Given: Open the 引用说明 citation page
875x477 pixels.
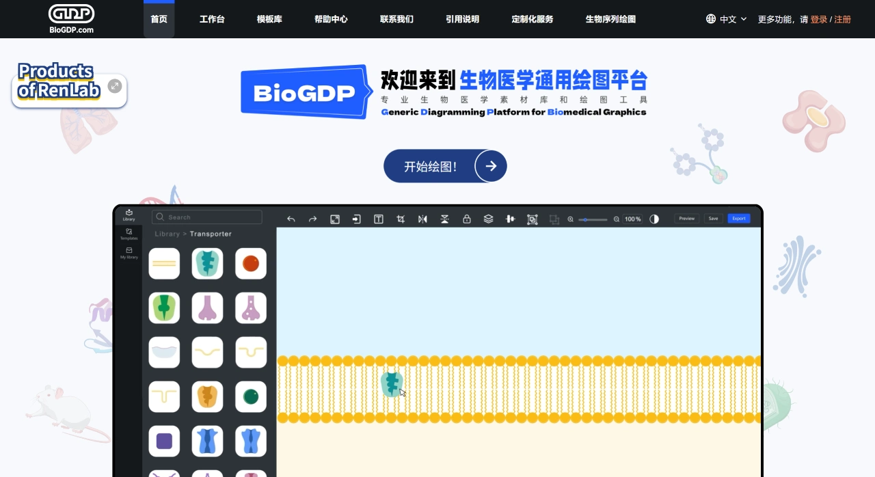Looking at the screenshot, I should coord(462,19).
